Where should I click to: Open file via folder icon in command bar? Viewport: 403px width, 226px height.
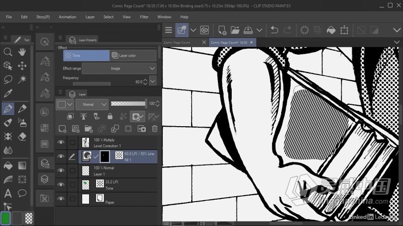235,30
